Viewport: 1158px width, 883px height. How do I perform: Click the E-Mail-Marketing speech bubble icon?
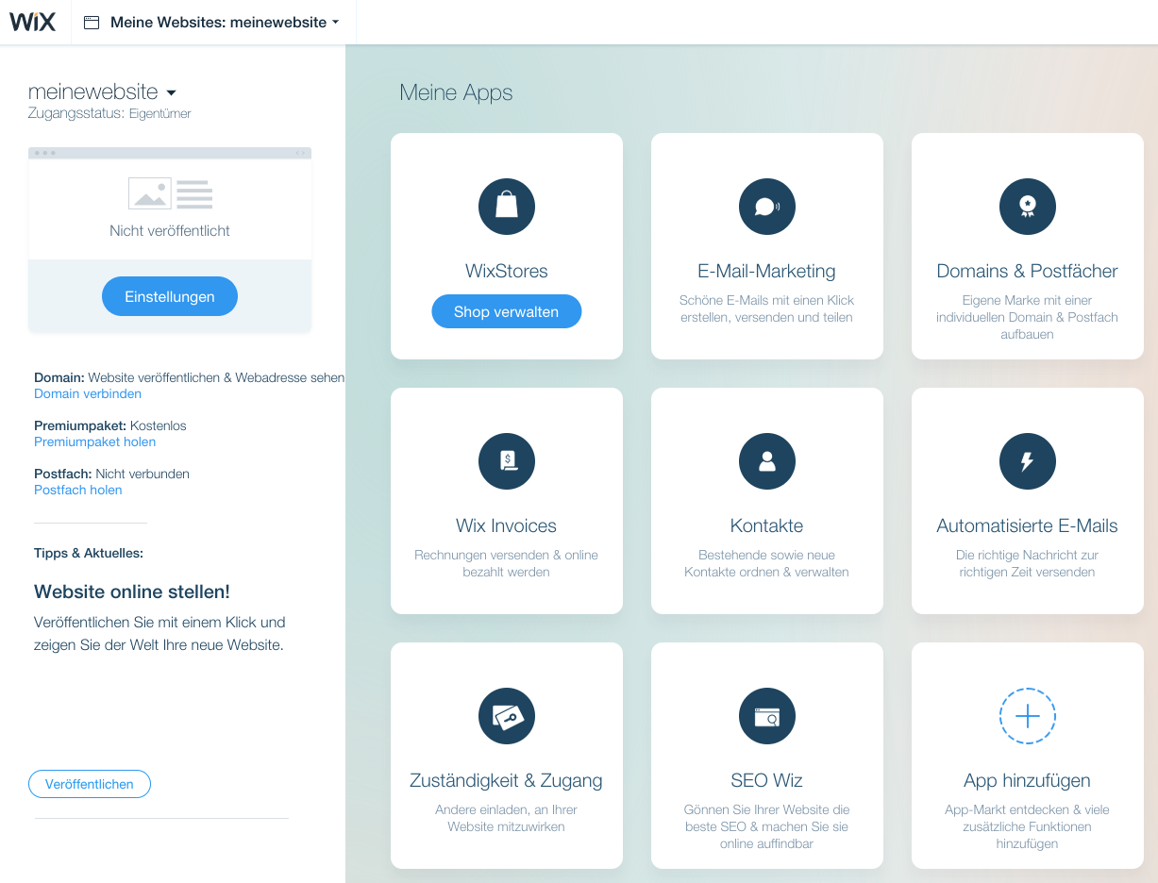pyautogui.click(x=767, y=207)
